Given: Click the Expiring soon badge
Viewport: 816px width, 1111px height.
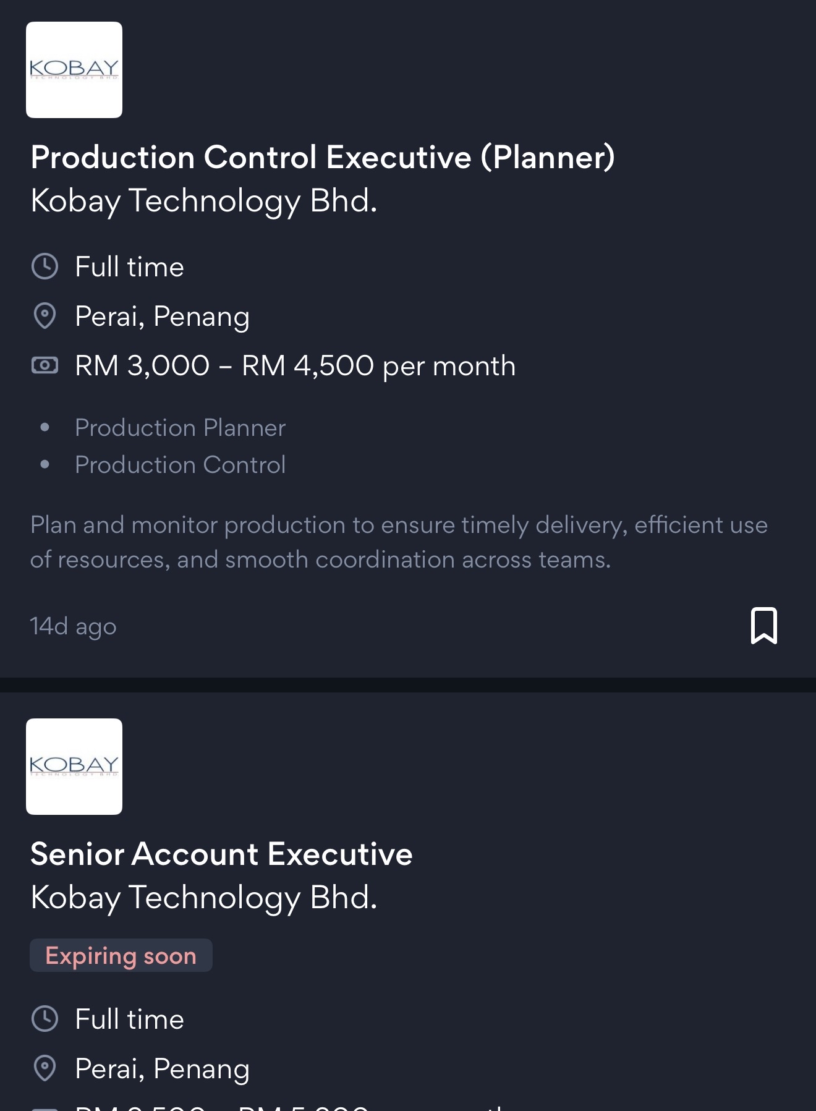Looking at the screenshot, I should tap(121, 955).
